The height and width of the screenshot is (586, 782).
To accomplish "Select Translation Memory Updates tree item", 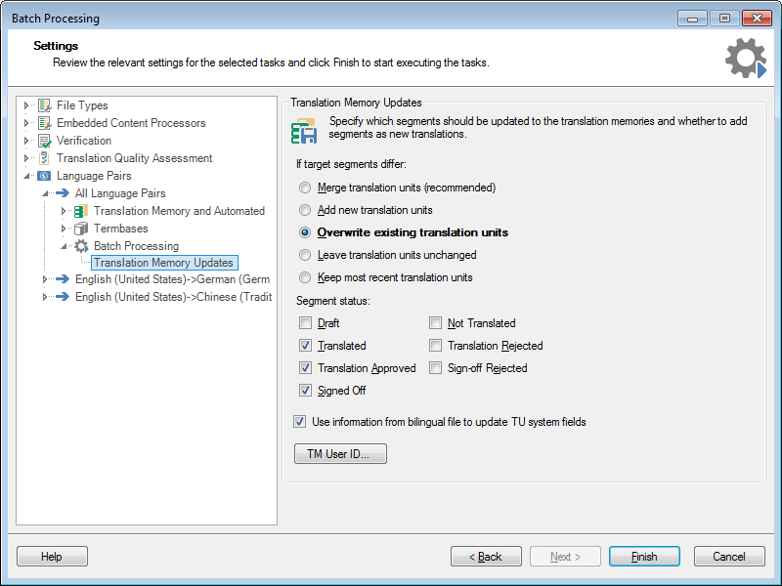I will click(163, 263).
